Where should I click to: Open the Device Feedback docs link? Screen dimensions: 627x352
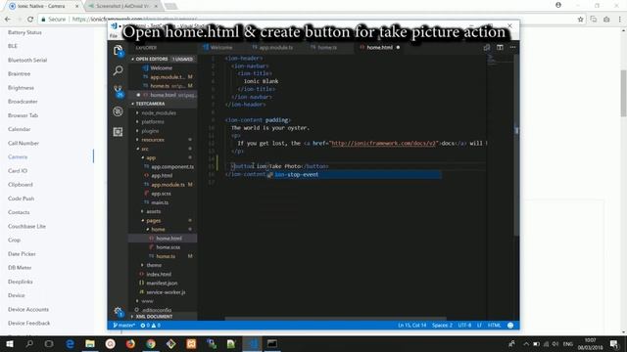28,323
